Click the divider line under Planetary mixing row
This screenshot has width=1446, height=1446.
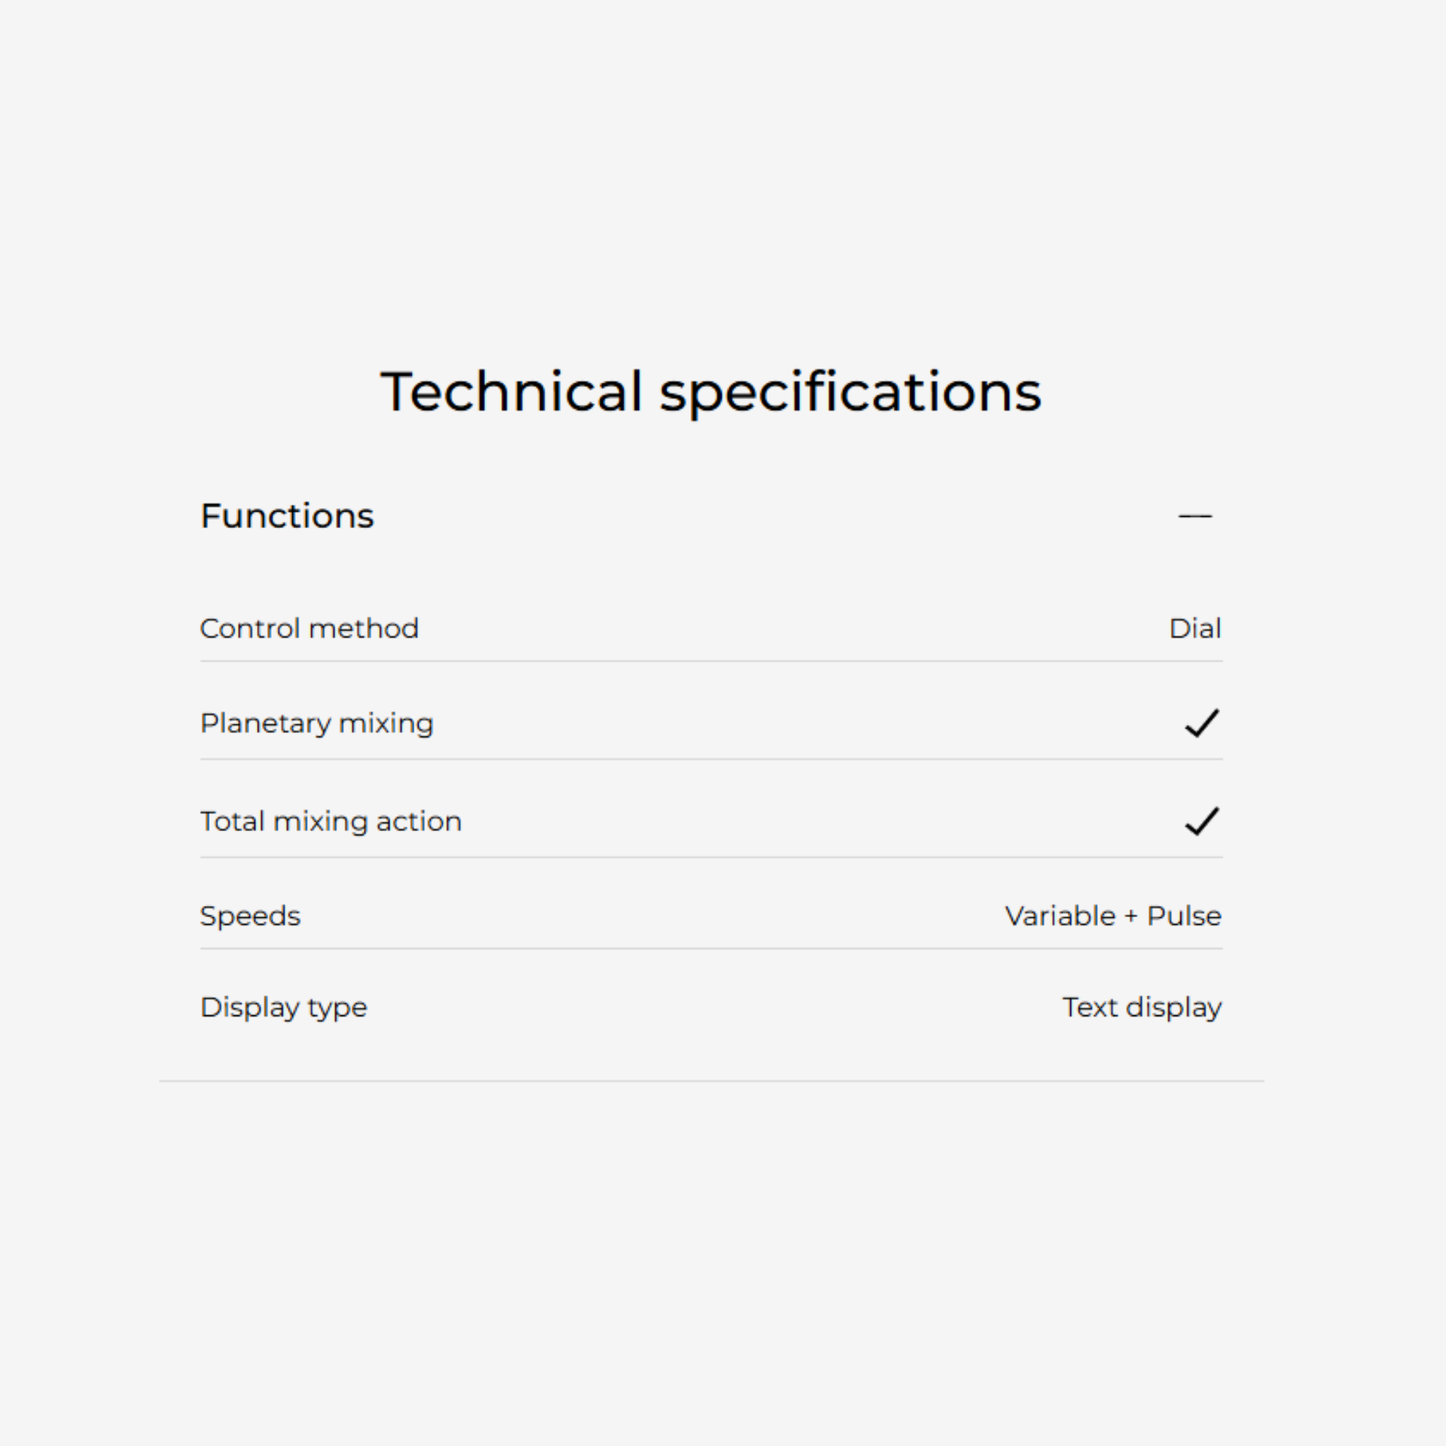[x=711, y=760]
